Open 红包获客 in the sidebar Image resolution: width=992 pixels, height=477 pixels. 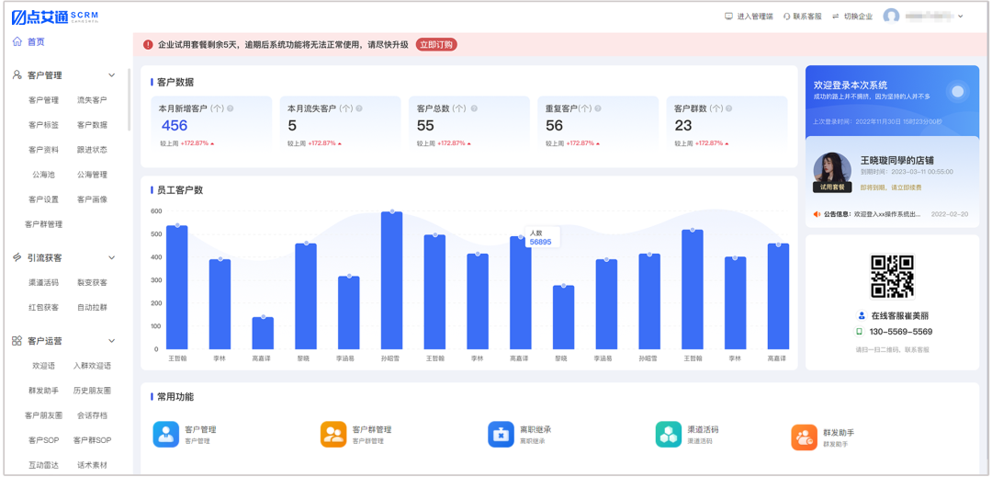tap(44, 308)
